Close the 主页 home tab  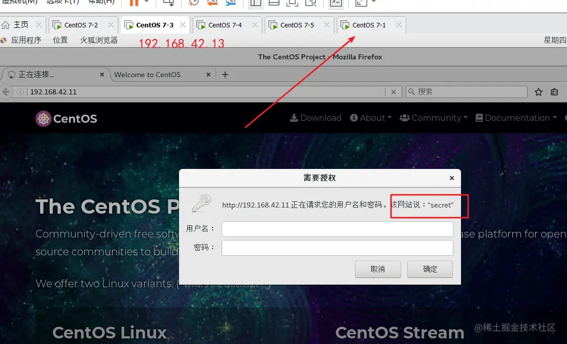point(39,25)
